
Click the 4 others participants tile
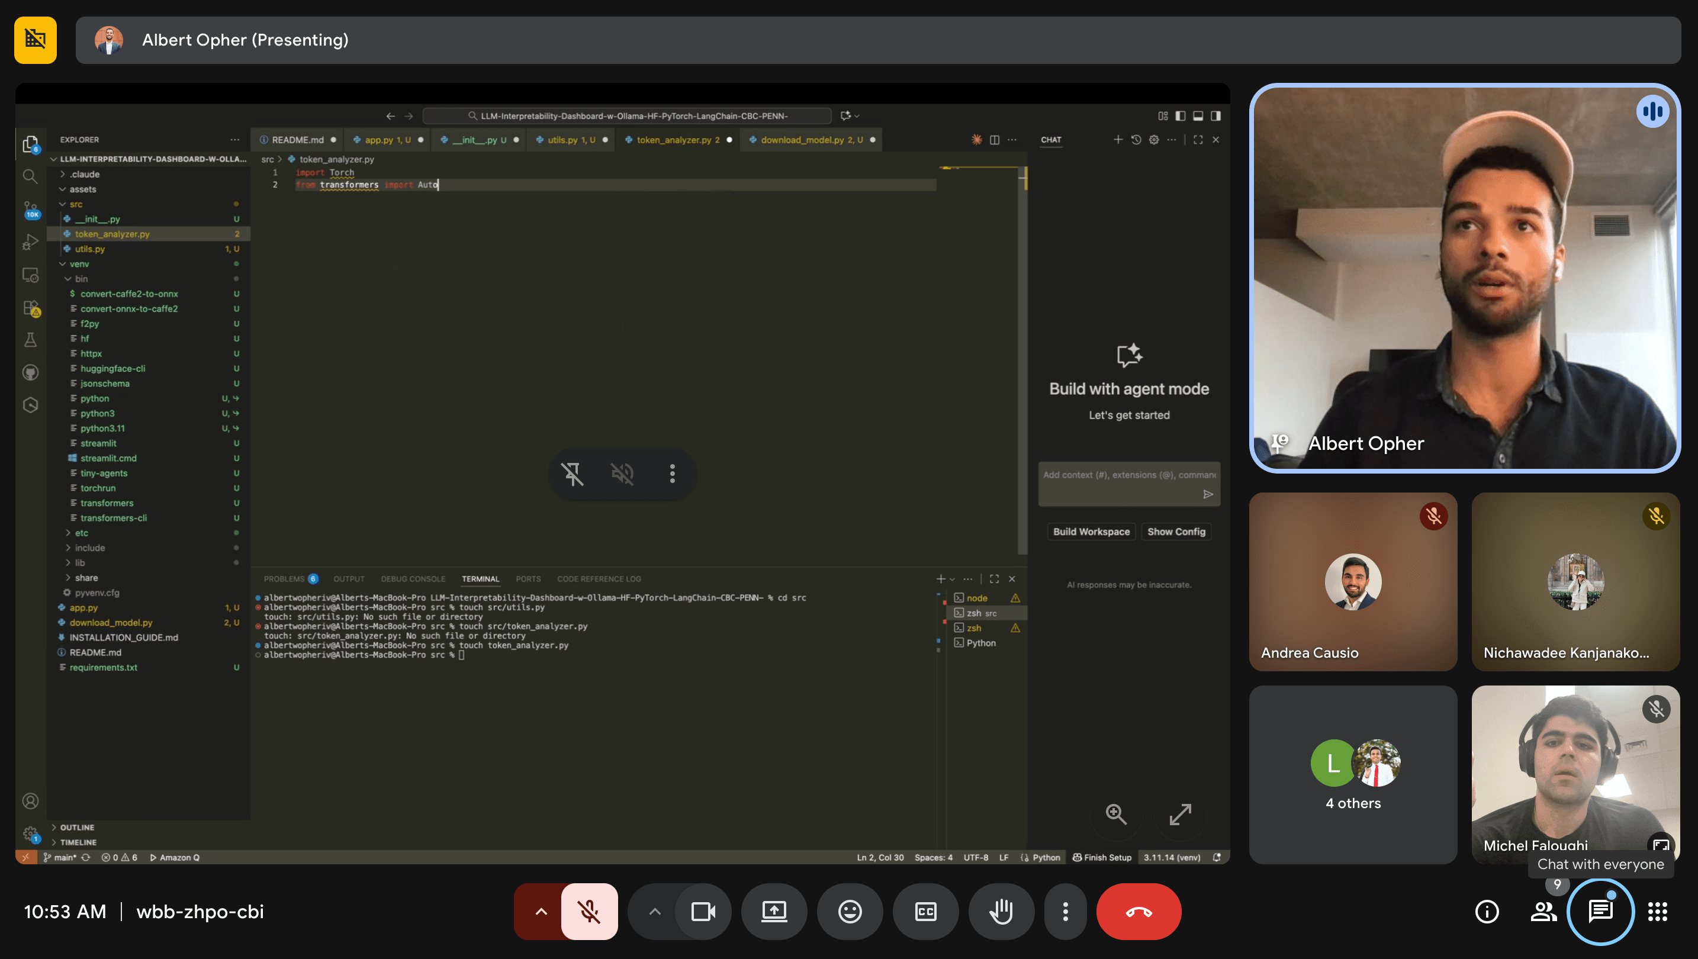click(1353, 774)
